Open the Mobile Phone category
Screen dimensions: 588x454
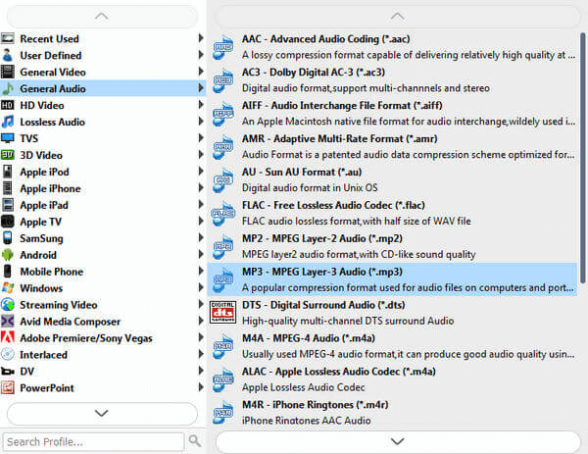pos(51,272)
